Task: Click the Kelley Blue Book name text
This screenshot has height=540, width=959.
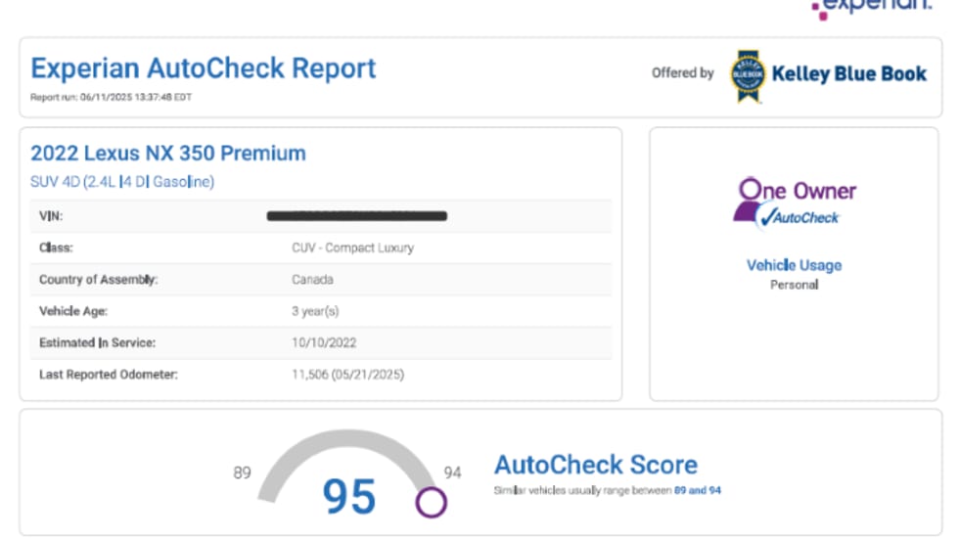Action: pos(849,73)
